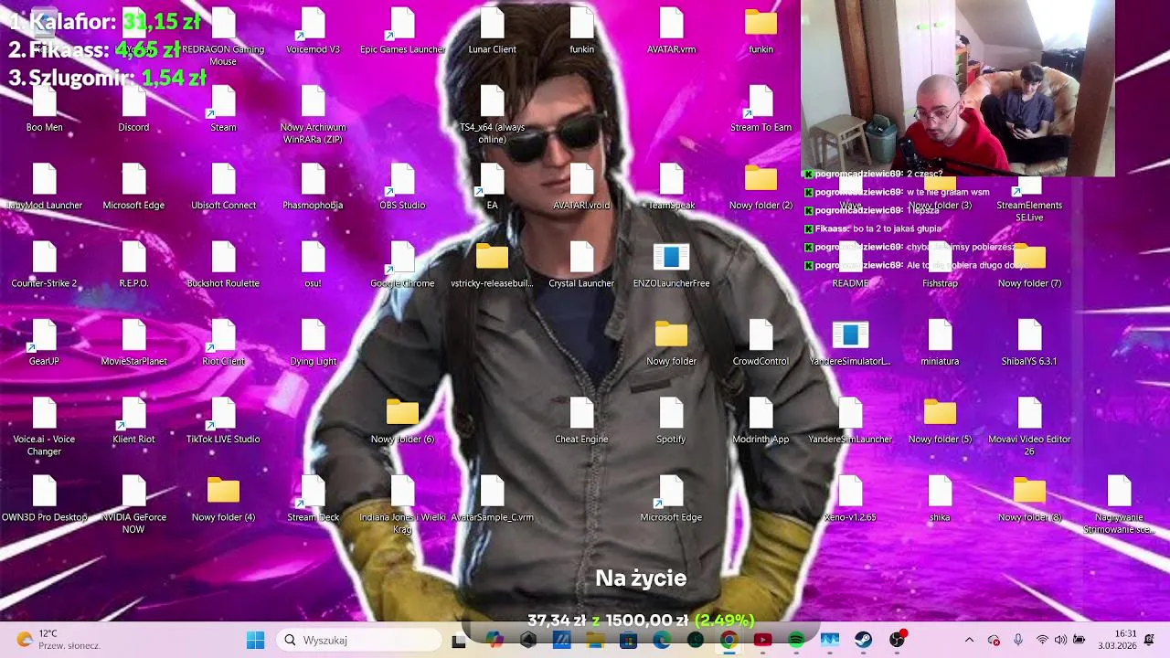Select the LazyMod Launcher icon
The image size is (1170, 658).
point(44,186)
